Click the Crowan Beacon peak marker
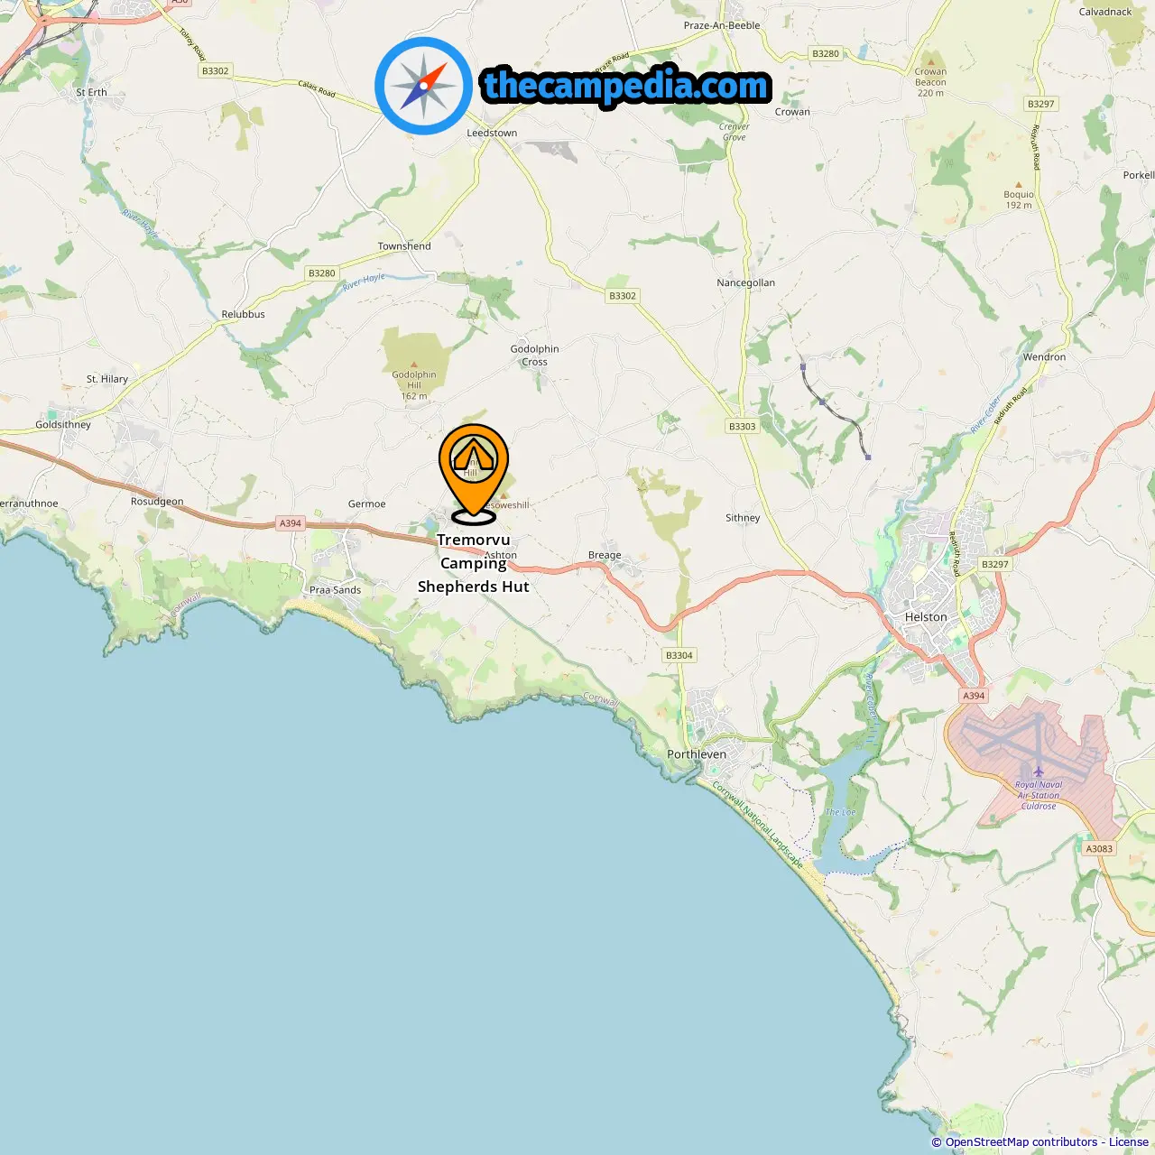The height and width of the screenshot is (1155, 1155). (x=930, y=61)
